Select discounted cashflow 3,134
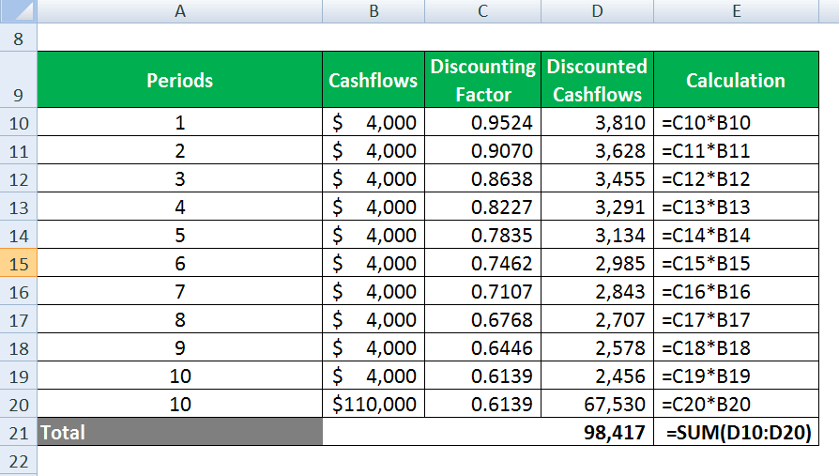The image size is (839, 476). [x=597, y=235]
